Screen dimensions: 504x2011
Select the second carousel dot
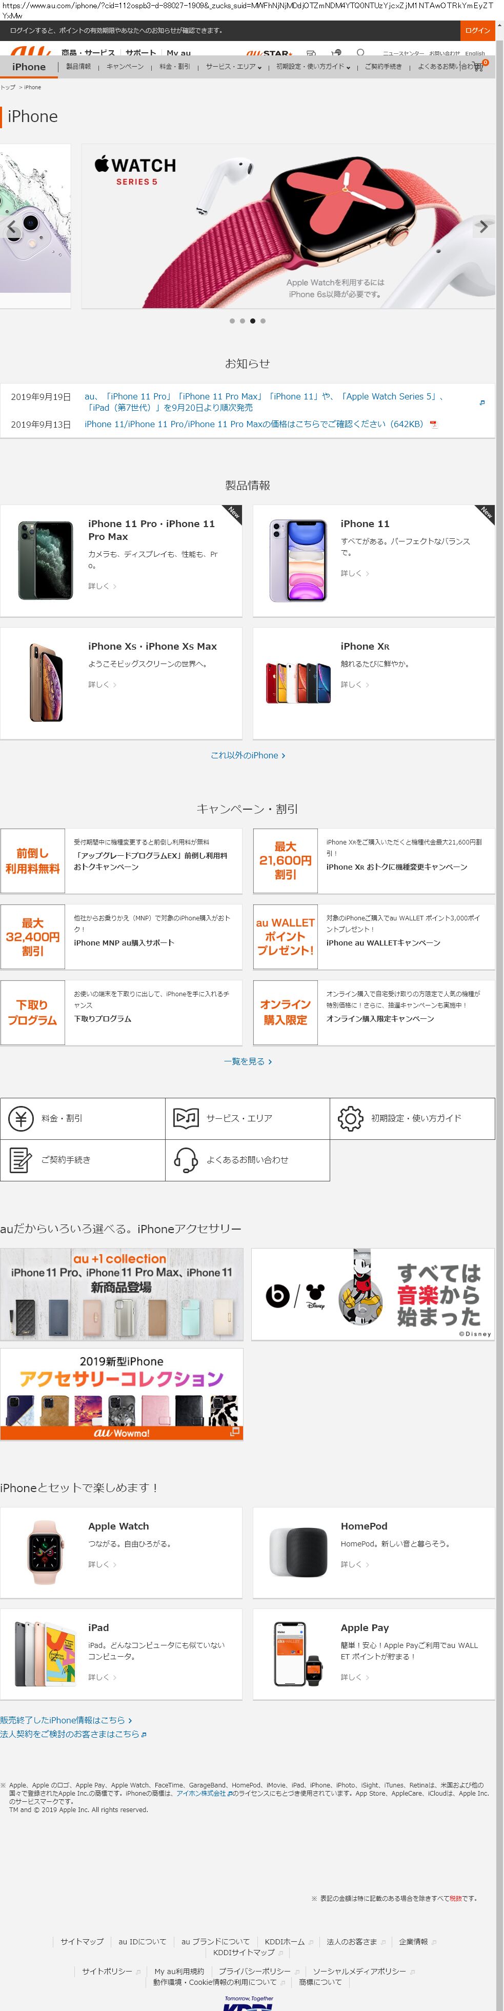click(x=242, y=321)
